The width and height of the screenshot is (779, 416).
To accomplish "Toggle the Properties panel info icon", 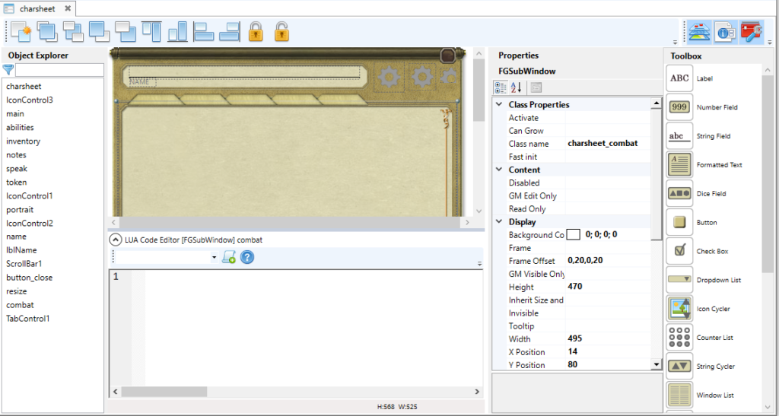I will [x=726, y=32].
